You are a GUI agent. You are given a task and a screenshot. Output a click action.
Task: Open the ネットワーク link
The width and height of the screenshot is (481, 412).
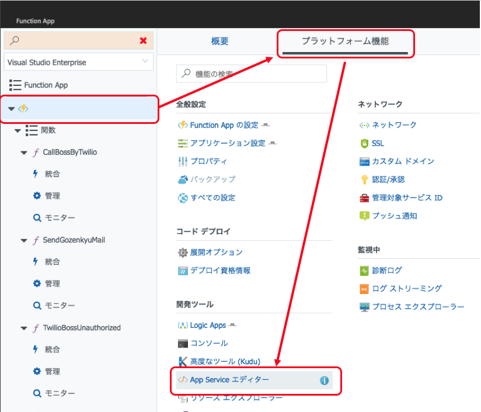394,125
